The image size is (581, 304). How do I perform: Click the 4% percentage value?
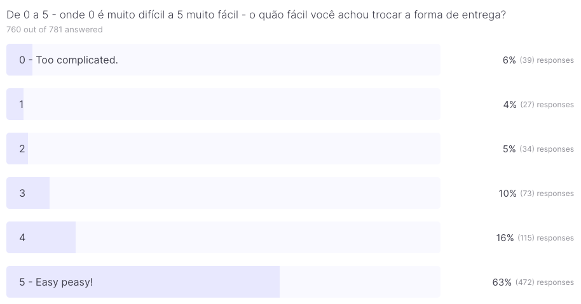click(x=509, y=105)
